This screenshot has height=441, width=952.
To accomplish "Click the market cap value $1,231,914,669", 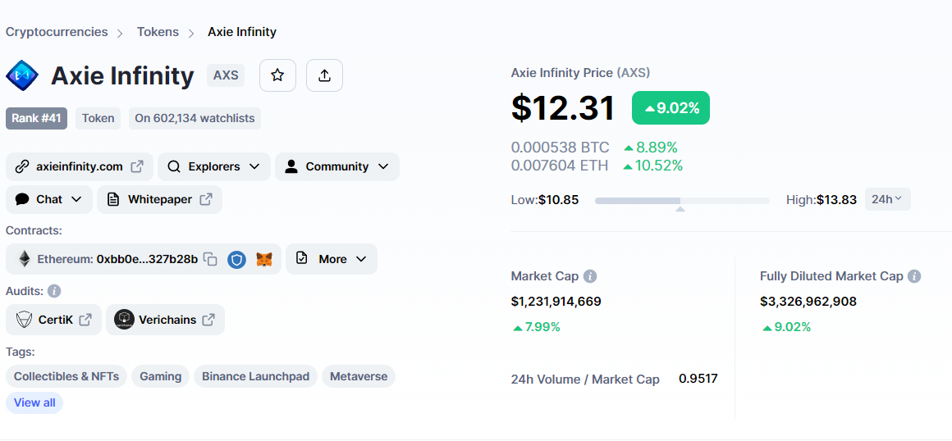I will click(x=556, y=302).
